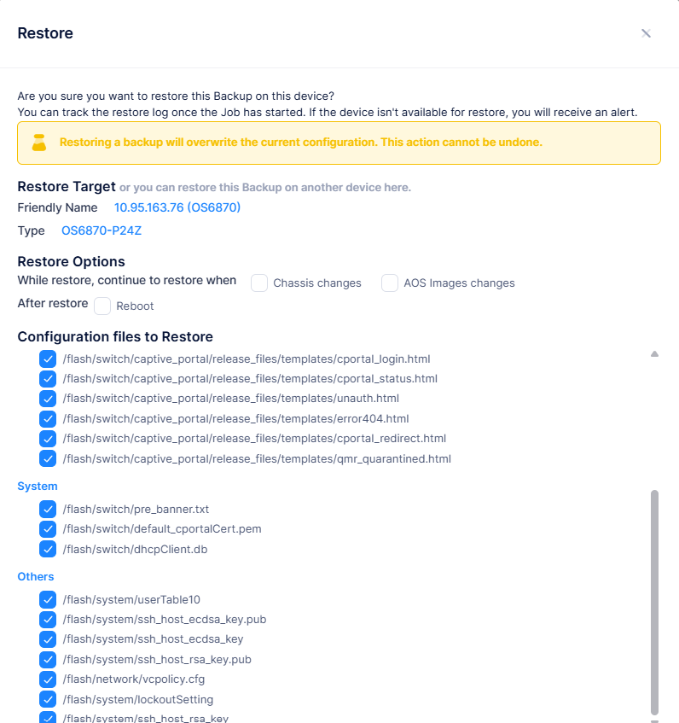Deselect the error404.html template file

click(48, 419)
